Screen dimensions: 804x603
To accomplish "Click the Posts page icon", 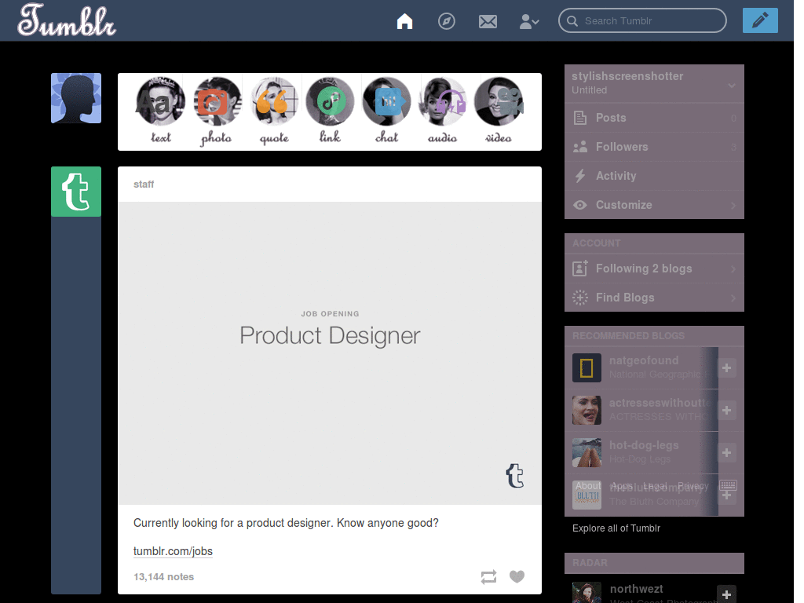I will click(580, 118).
